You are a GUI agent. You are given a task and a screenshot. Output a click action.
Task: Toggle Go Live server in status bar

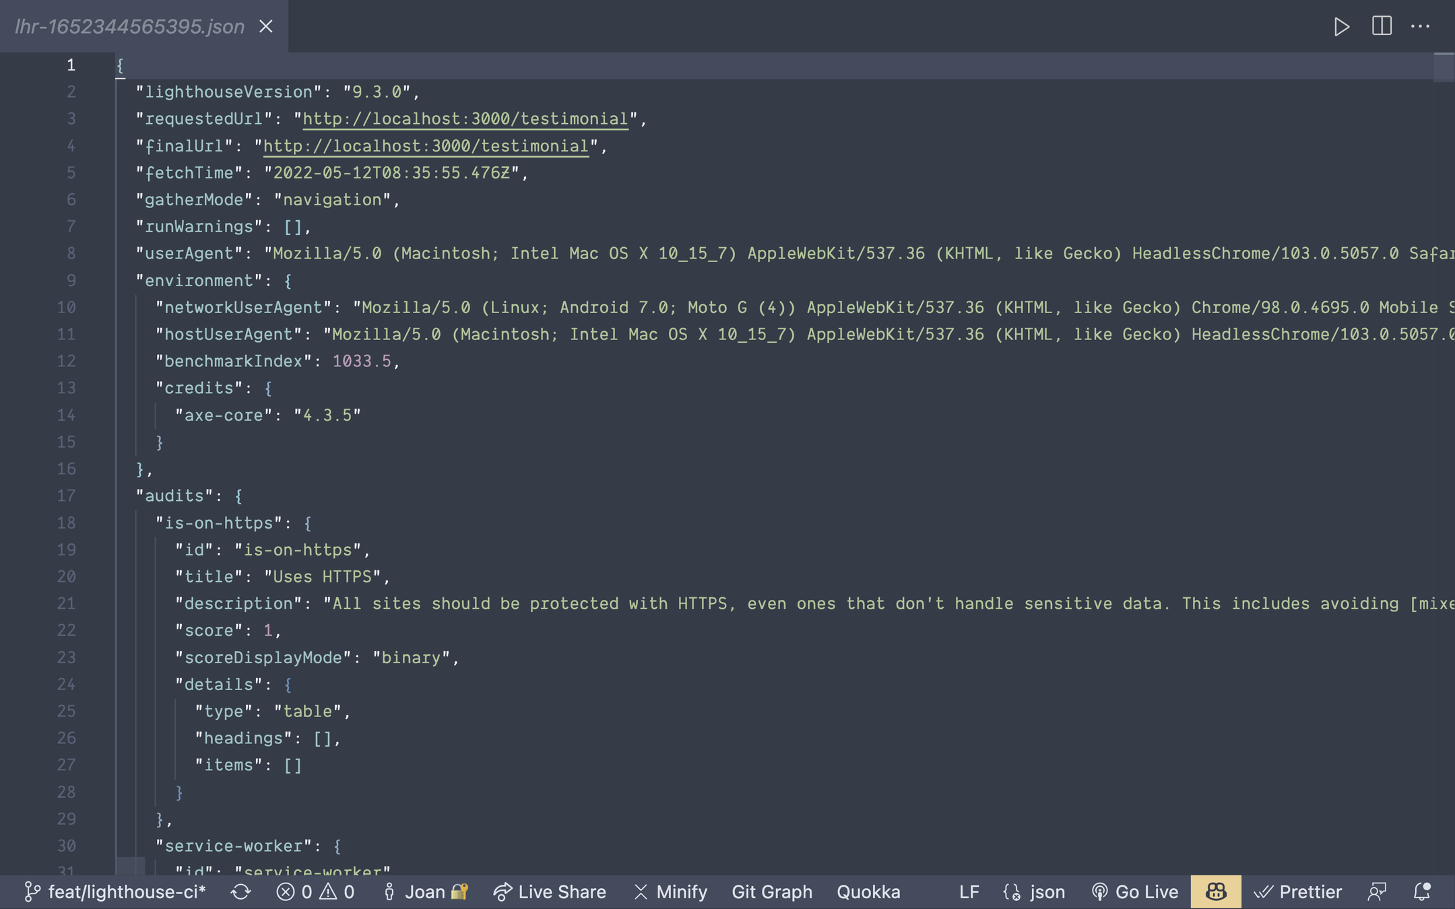(x=1134, y=892)
